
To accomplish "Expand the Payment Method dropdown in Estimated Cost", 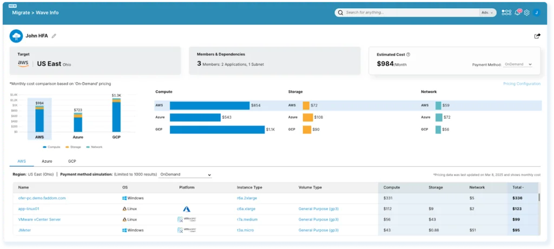I will (518, 64).
